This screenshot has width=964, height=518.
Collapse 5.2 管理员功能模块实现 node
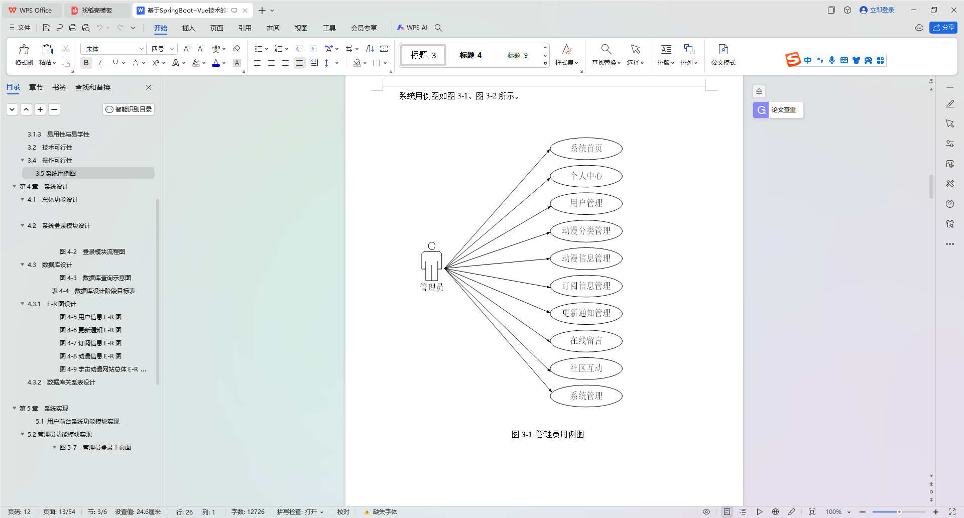[23, 434]
